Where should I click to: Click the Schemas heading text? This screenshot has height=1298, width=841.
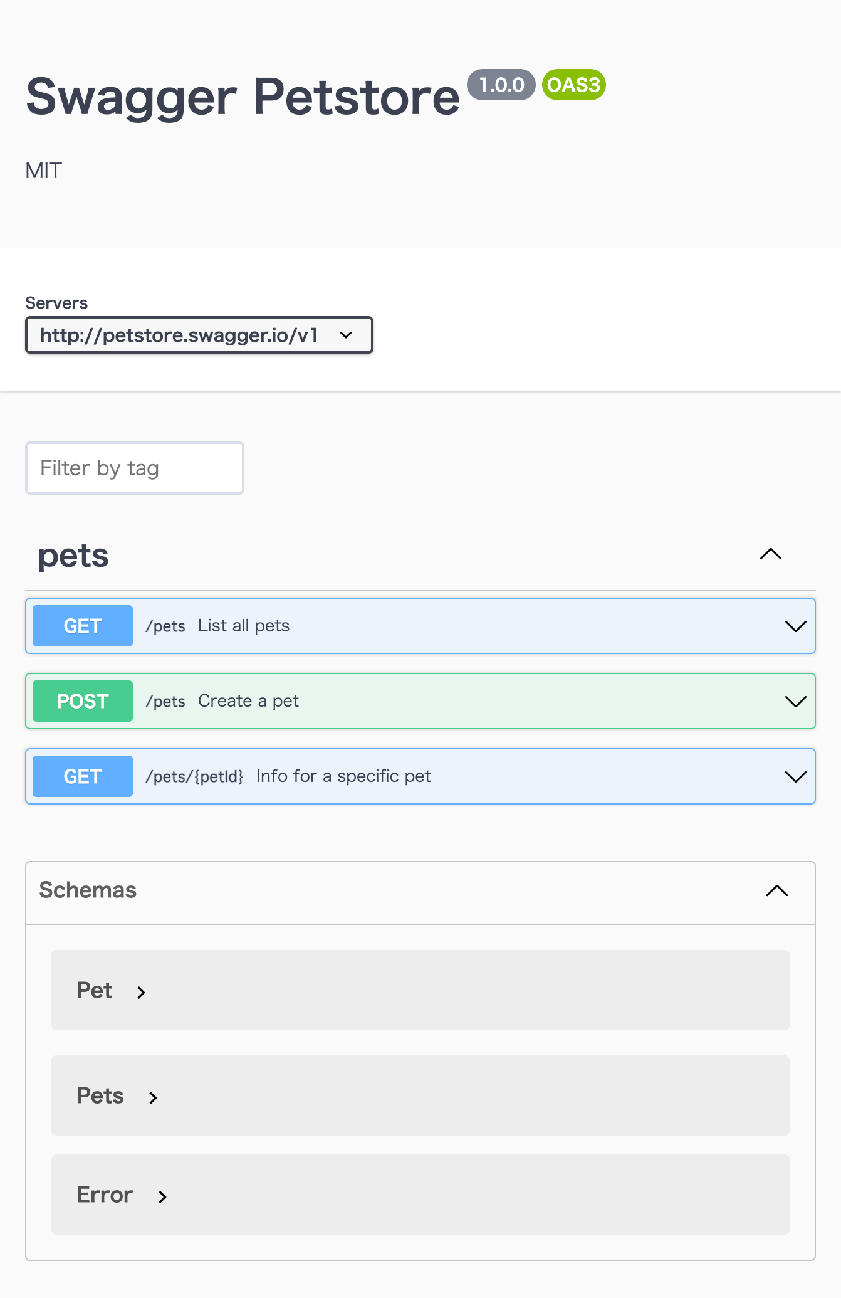88,890
